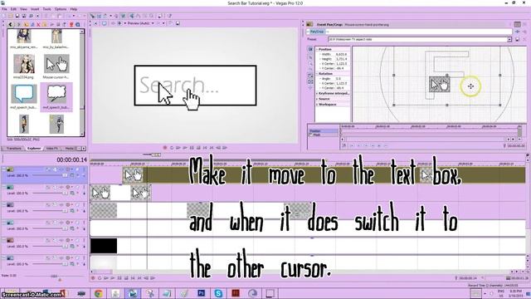Click the Save project toolbar icon

coord(17,16)
